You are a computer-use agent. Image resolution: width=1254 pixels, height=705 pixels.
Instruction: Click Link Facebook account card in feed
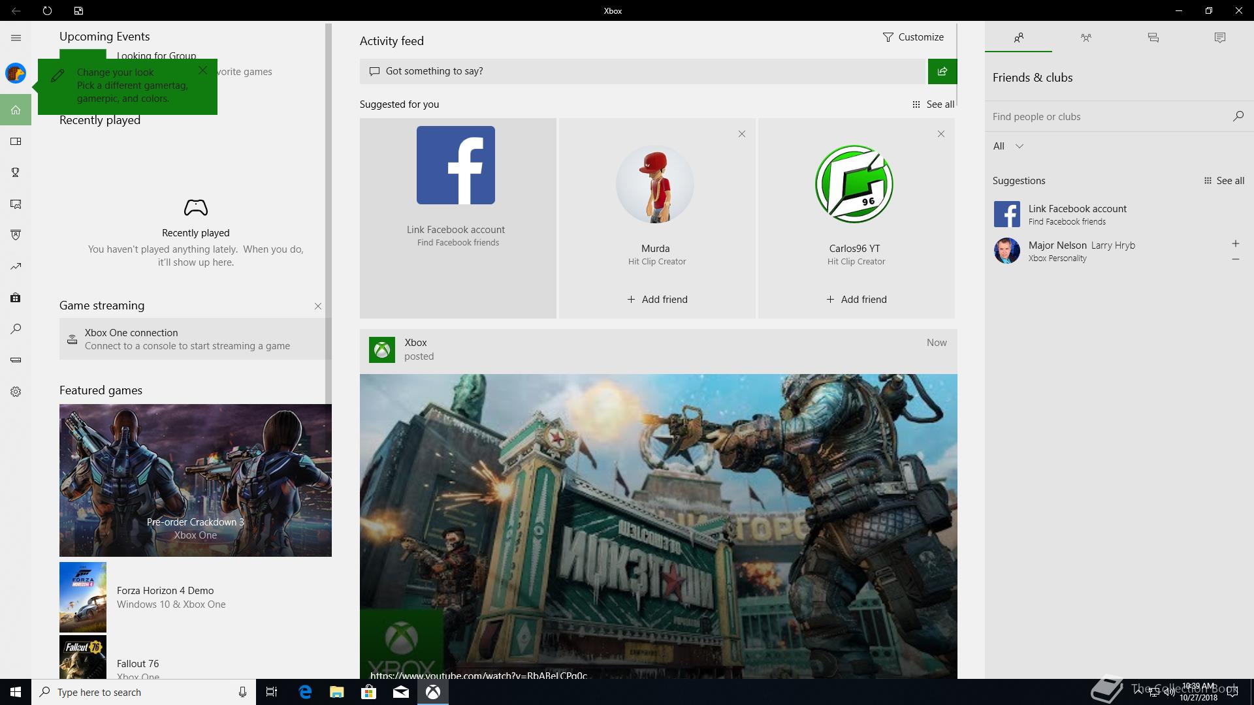458,218
